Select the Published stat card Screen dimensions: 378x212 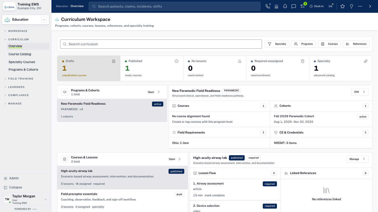click(x=152, y=68)
